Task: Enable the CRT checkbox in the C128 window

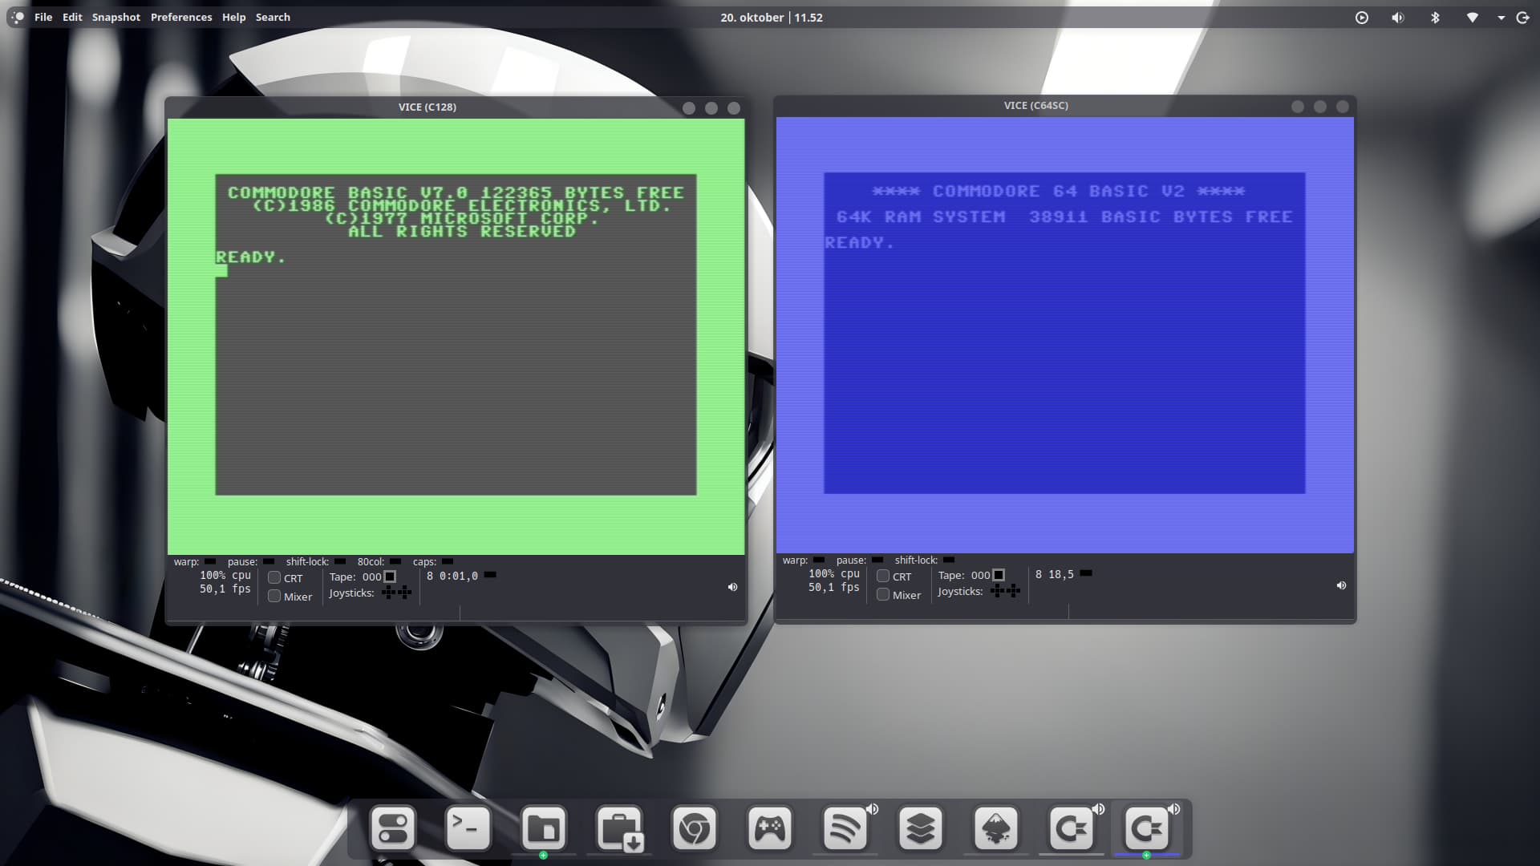Action: (274, 577)
